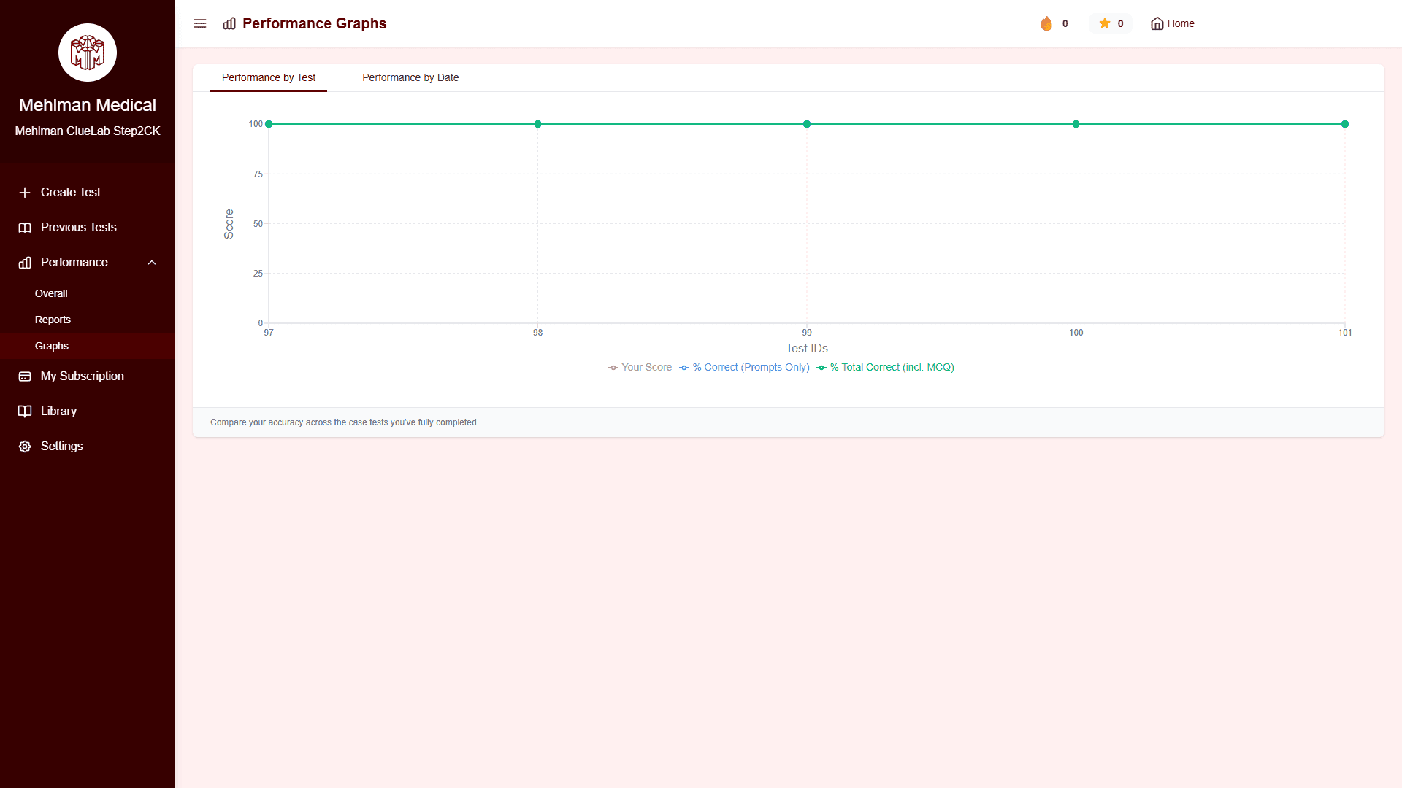Switch to Performance by Test tab
Image resolution: width=1402 pixels, height=788 pixels.
point(269,77)
